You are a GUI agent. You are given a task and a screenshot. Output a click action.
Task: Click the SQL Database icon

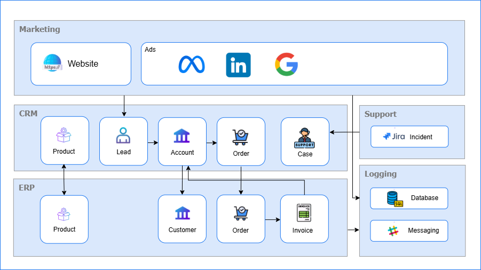[395, 198]
